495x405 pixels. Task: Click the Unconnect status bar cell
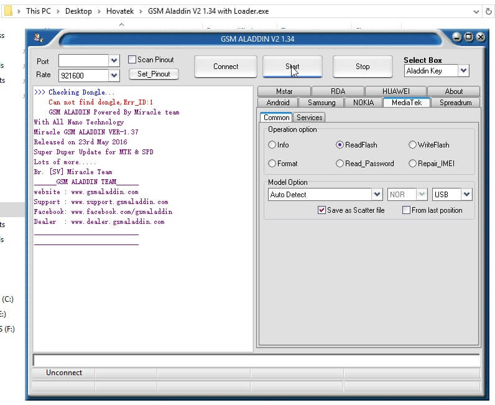click(x=64, y=373)
